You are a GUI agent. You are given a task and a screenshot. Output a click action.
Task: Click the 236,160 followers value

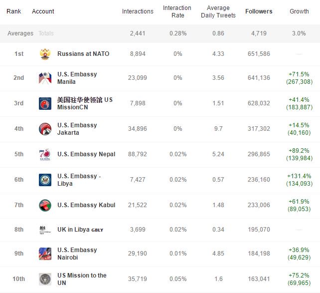point(259,179)
